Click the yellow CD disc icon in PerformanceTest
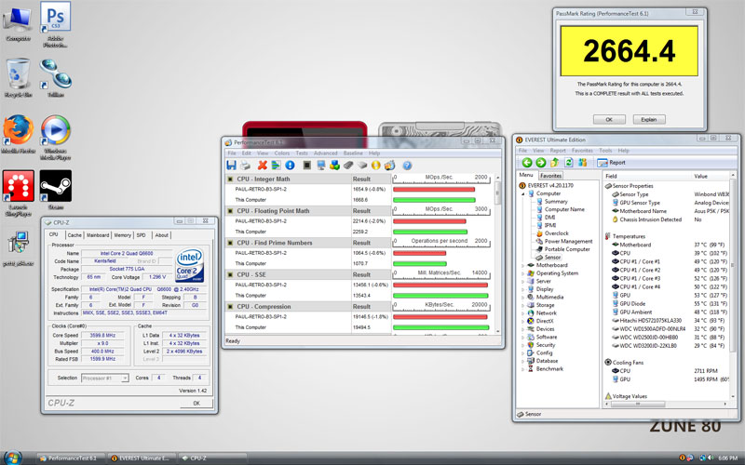This screenshot has height=465, width=745. click(x=376, y=166)
